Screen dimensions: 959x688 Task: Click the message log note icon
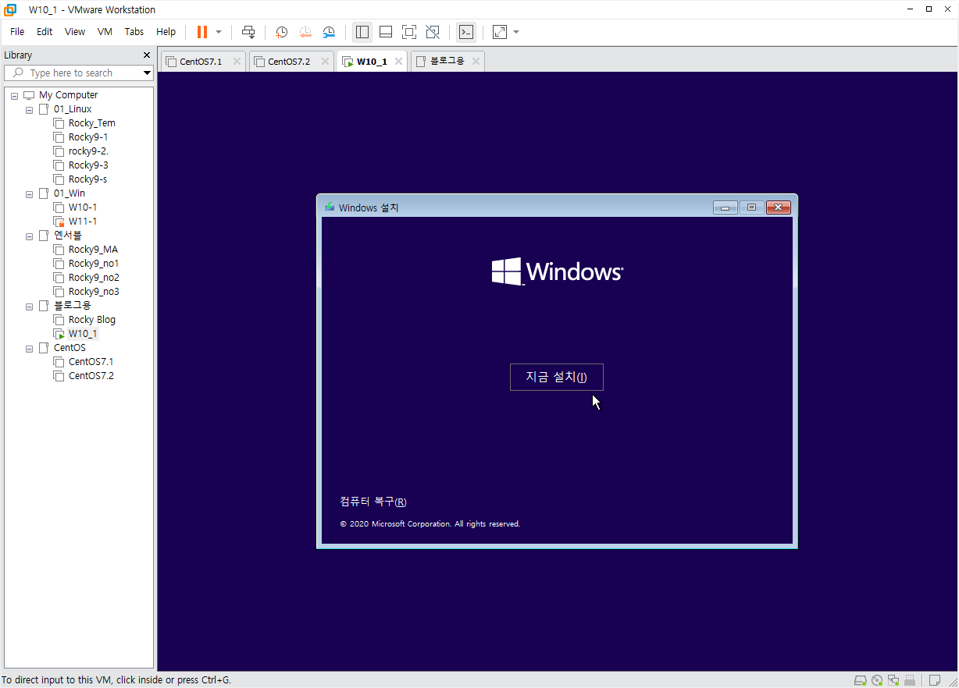click(x=934, y=680)
